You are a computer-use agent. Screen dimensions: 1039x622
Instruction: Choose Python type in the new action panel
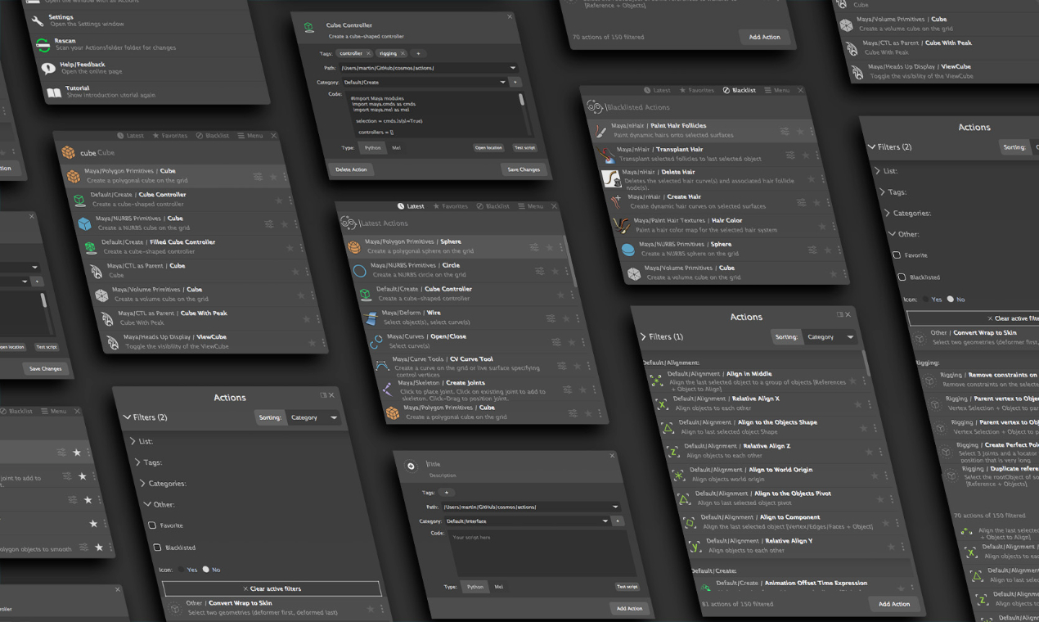(475, 587)
